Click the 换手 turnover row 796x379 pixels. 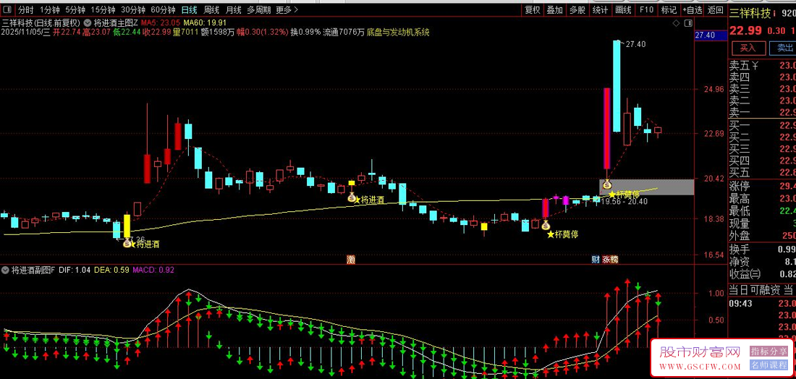pos(763,250)
